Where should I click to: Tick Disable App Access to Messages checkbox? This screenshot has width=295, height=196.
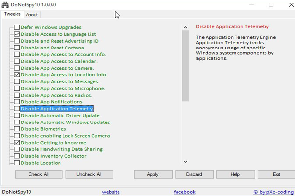[x=17, y=81]
